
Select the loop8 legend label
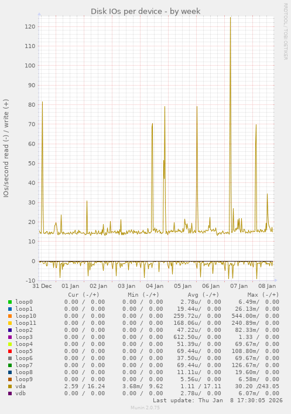click(x=24, y=372)
